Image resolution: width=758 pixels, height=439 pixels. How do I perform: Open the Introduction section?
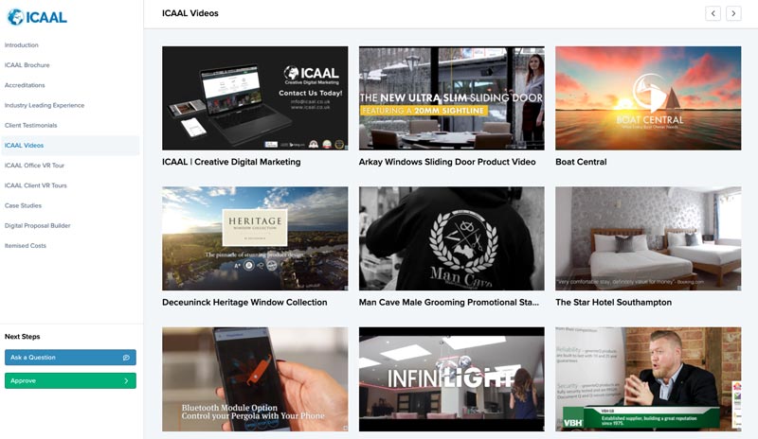coord(21,44)
